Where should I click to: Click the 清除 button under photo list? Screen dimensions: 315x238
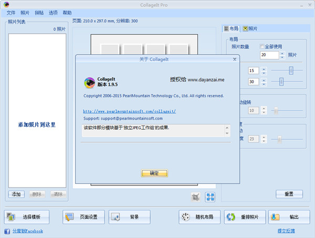[58, 194]
